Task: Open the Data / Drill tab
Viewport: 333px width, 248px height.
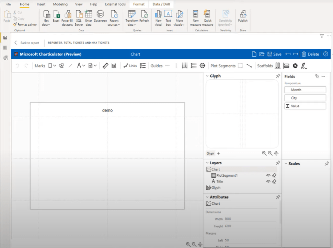Action: pos(161,4)
